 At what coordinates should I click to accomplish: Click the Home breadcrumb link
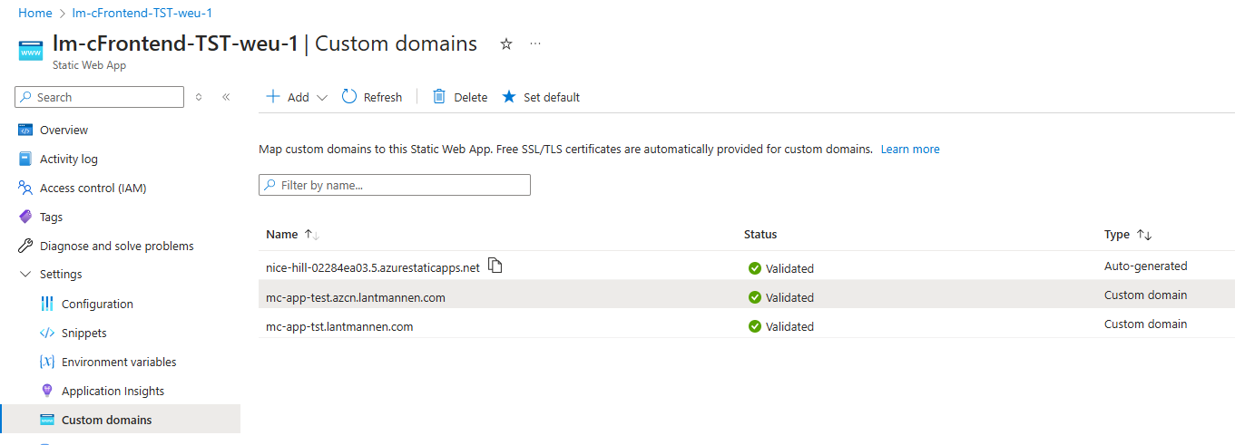pyautogui.click(x=34, y=14)
